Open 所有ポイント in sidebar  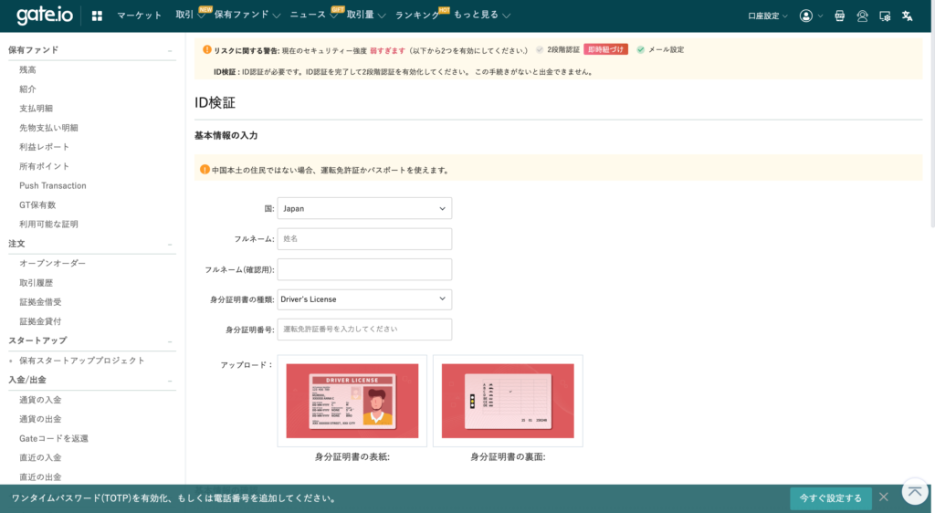[x=44, y=166]
